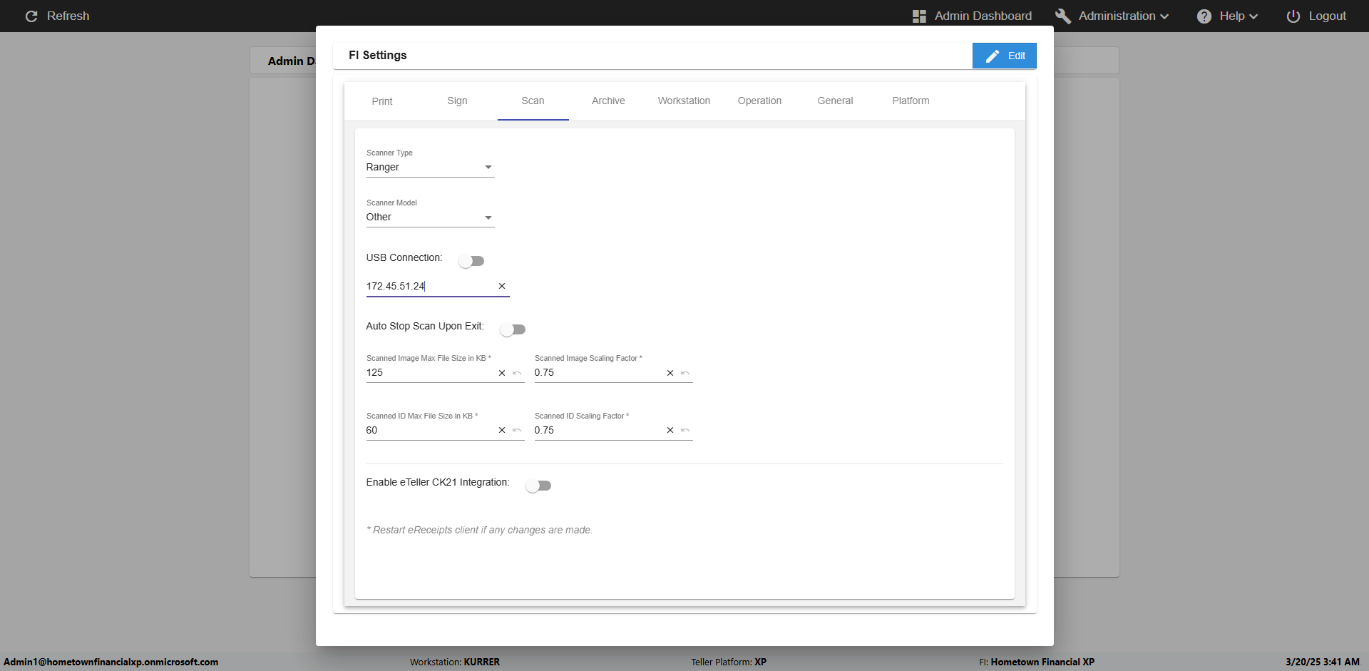Click the Help question mark icon

tap(1204, 16)
